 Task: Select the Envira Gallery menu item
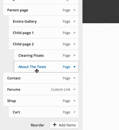pyautogui.click(x=43, y=21)
